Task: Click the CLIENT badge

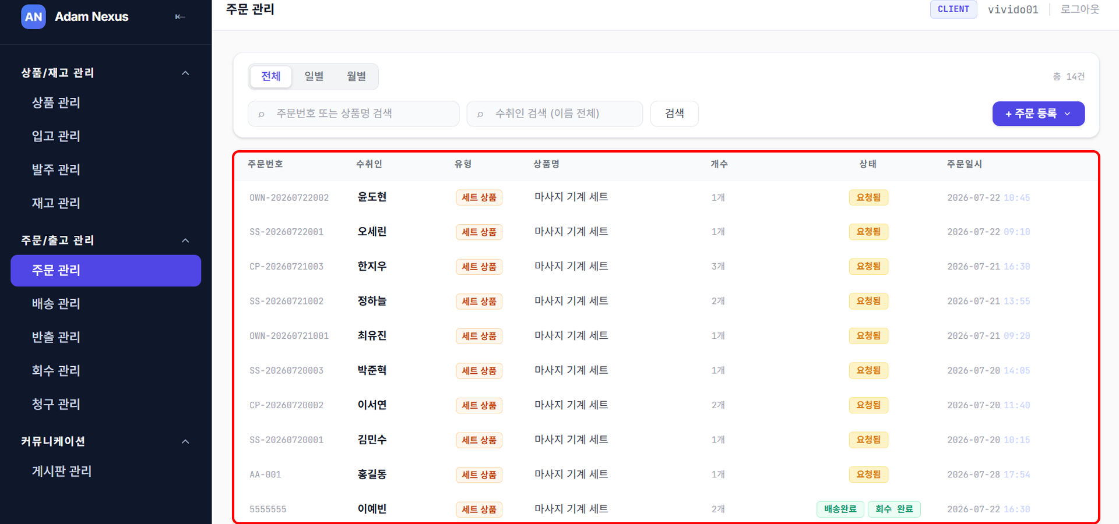Action: tap(953, 9)
